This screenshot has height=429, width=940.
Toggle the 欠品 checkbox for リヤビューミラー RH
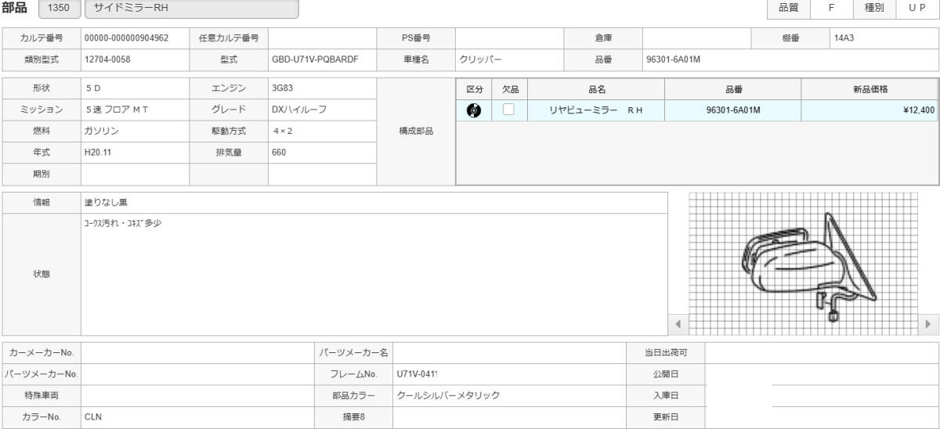click(509, 110)
